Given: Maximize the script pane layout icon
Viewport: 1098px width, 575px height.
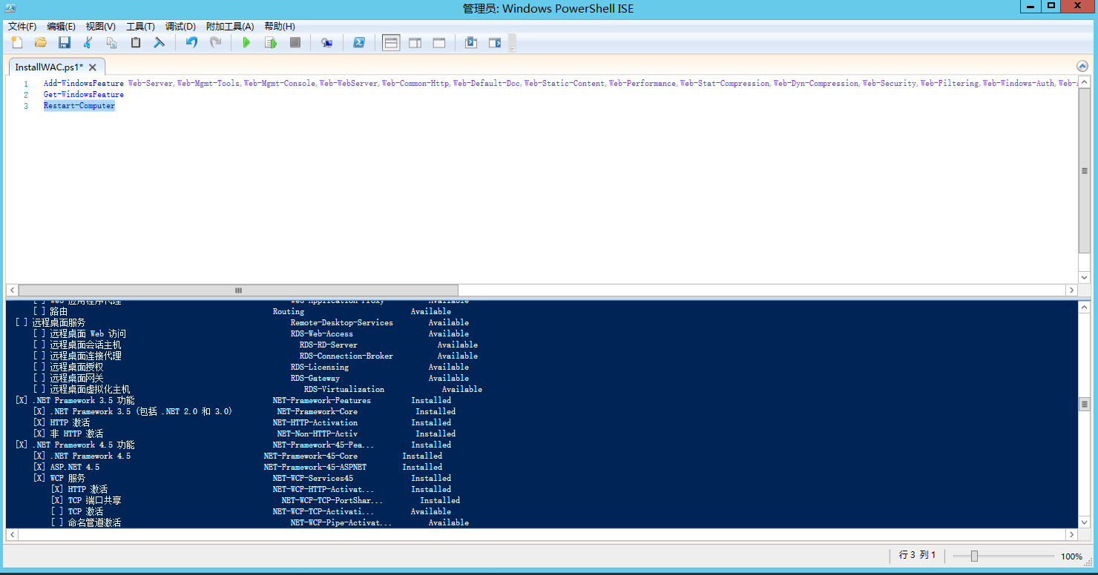Looking at the screenshot, I should pyautogui.click(x=438, y=43).
